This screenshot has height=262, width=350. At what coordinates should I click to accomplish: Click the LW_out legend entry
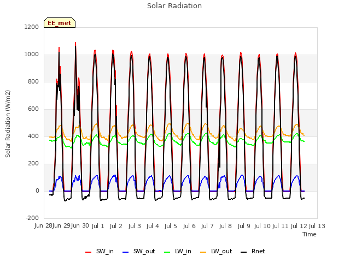(x=216, y=251)
